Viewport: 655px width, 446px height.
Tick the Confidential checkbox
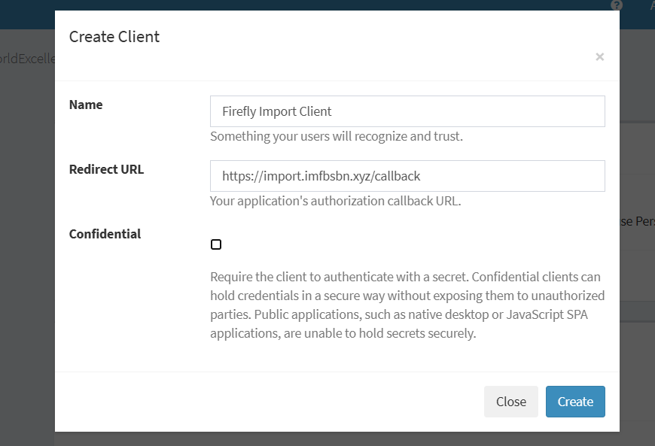(x=216, y=244)
